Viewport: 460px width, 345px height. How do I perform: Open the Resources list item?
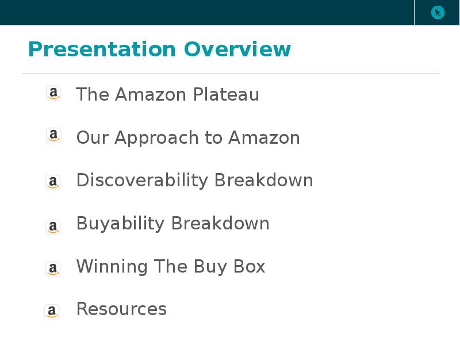click(x=121, y=309)
